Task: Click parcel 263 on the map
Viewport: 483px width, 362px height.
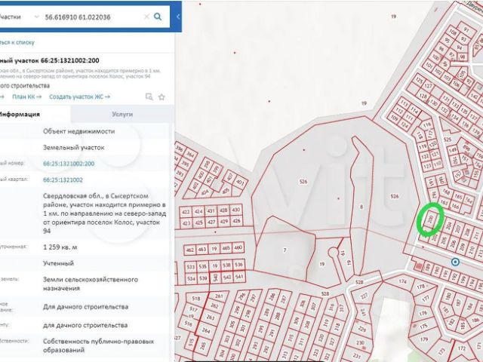Action: [209, 318]
